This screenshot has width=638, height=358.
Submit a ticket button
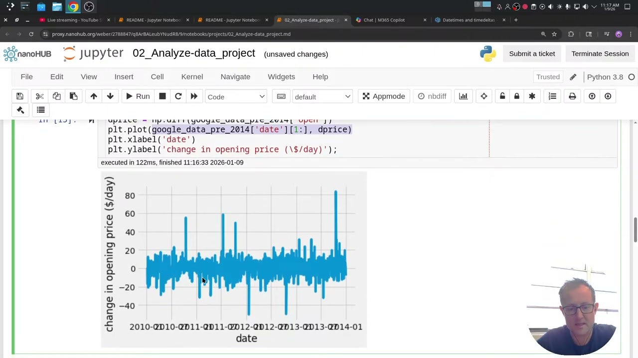click(532, 54)
